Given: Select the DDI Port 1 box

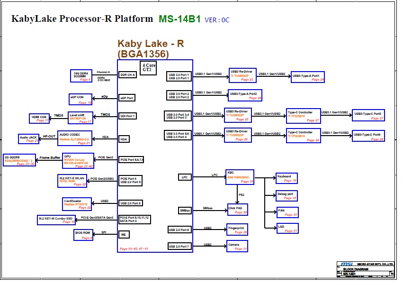Looking at the screenshot, I should [x=127, y=116].
